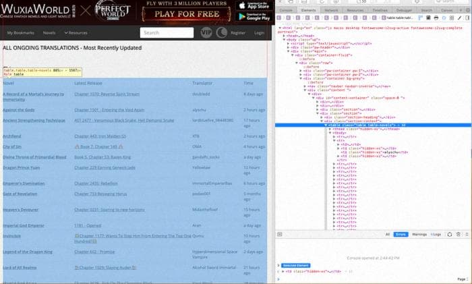Enable the pencil ruler icon in Elements toolbar

point(459,18)
